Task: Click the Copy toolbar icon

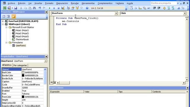Action: (26, 8)
